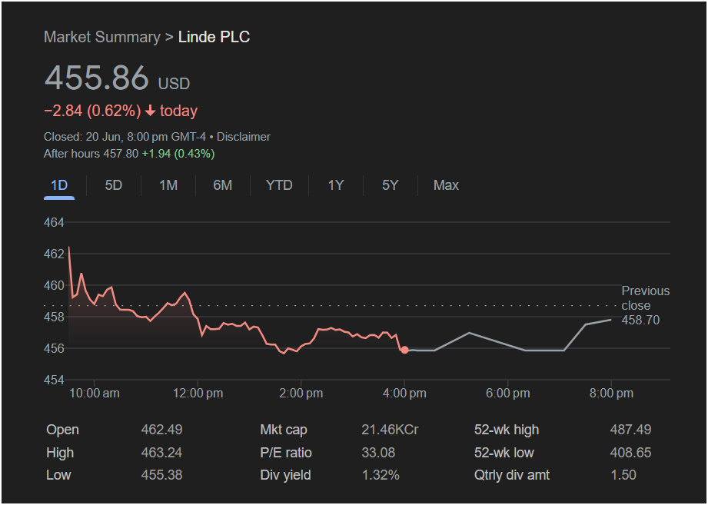
Task: Click the Div yield label
Action: pos(285,475)
